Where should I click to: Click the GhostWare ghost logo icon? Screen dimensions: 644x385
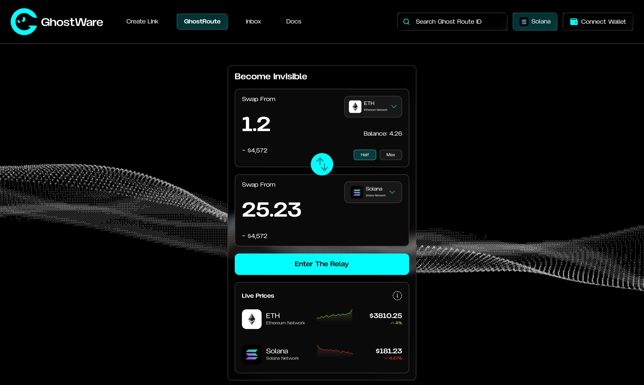[24, 21]
